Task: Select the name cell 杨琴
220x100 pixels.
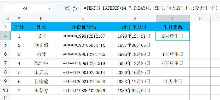Action: click(x=41, y=54)
